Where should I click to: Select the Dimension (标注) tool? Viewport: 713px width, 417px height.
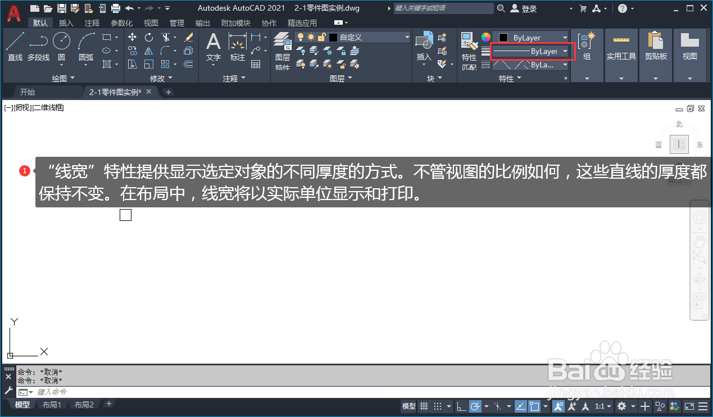tap(238, 46)
